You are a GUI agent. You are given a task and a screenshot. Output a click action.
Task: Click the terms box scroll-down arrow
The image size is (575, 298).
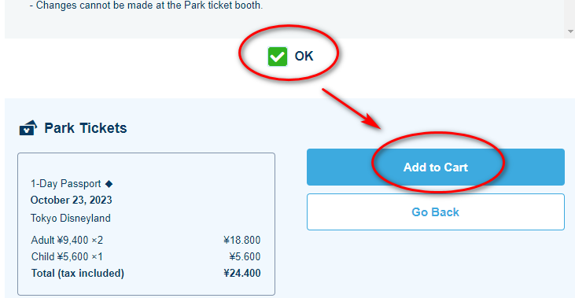(x=569, y=31)
